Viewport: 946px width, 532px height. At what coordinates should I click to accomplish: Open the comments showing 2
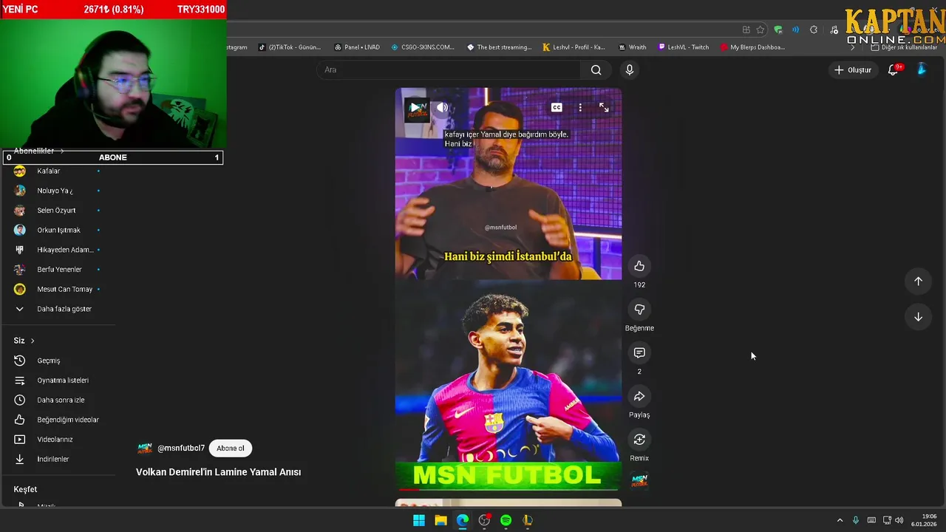point(639,353)
